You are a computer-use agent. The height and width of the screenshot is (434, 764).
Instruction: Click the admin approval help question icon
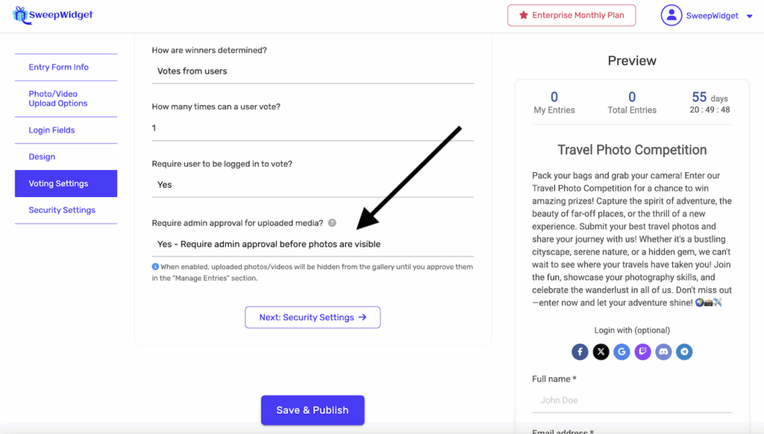332,223
